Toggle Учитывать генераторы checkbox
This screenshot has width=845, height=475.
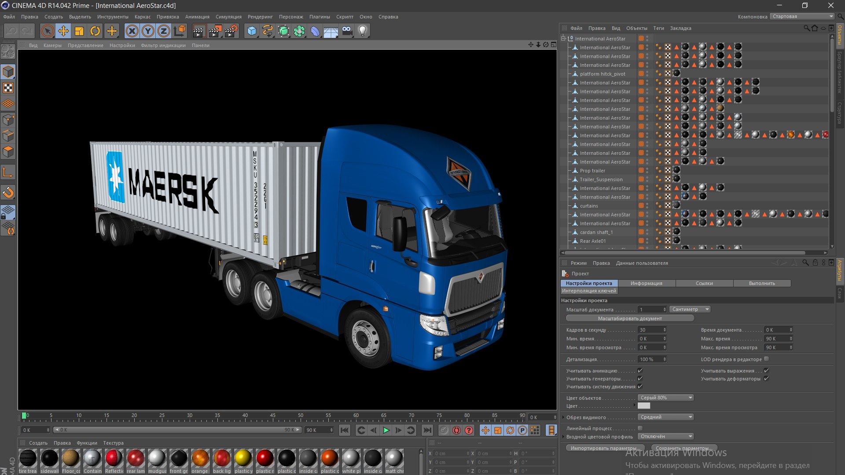(640, 379)
